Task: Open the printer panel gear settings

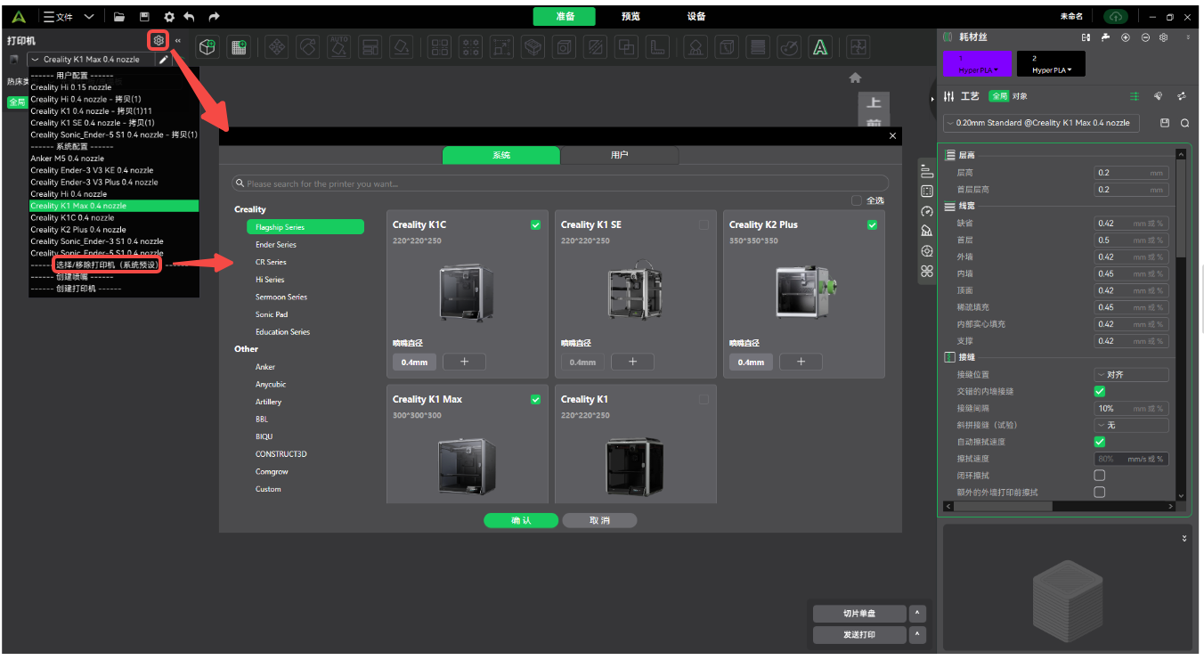Action: coord(159,40)
